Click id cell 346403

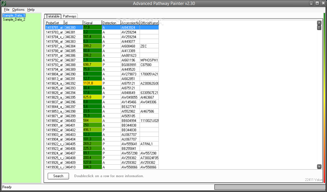point(73,135)
